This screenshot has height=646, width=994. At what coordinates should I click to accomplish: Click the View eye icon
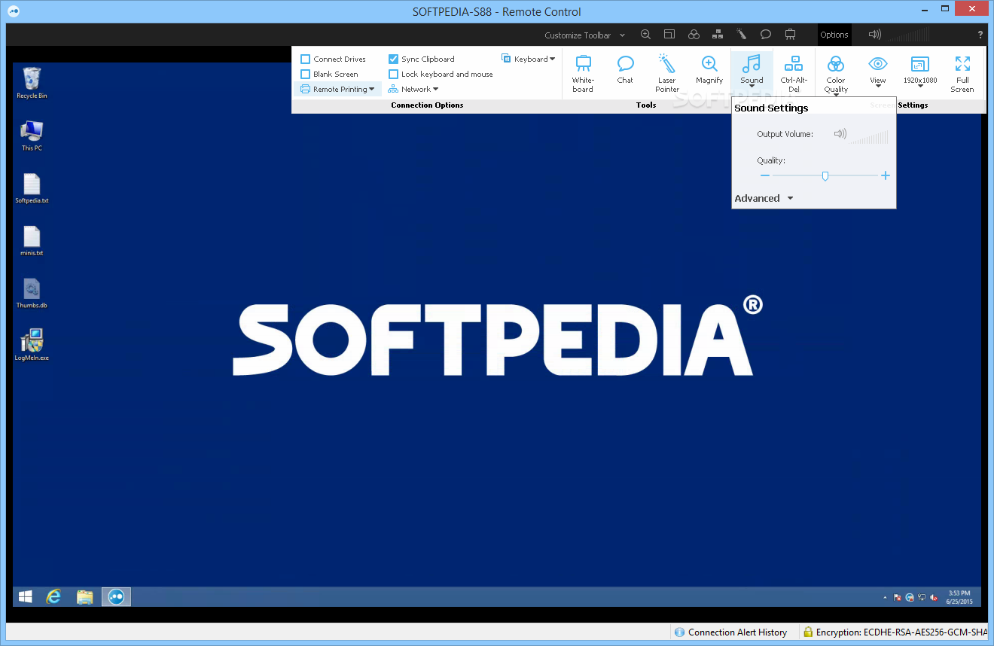tap(878, 63)
